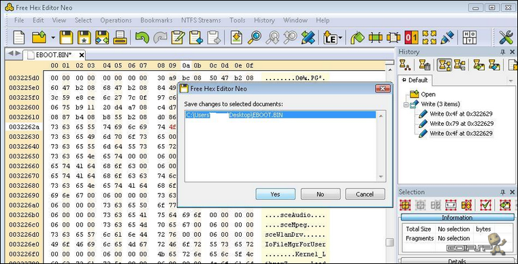Screen dimensions: 518x264
Task: Click the grey Redo arrow
Action: 160,37
